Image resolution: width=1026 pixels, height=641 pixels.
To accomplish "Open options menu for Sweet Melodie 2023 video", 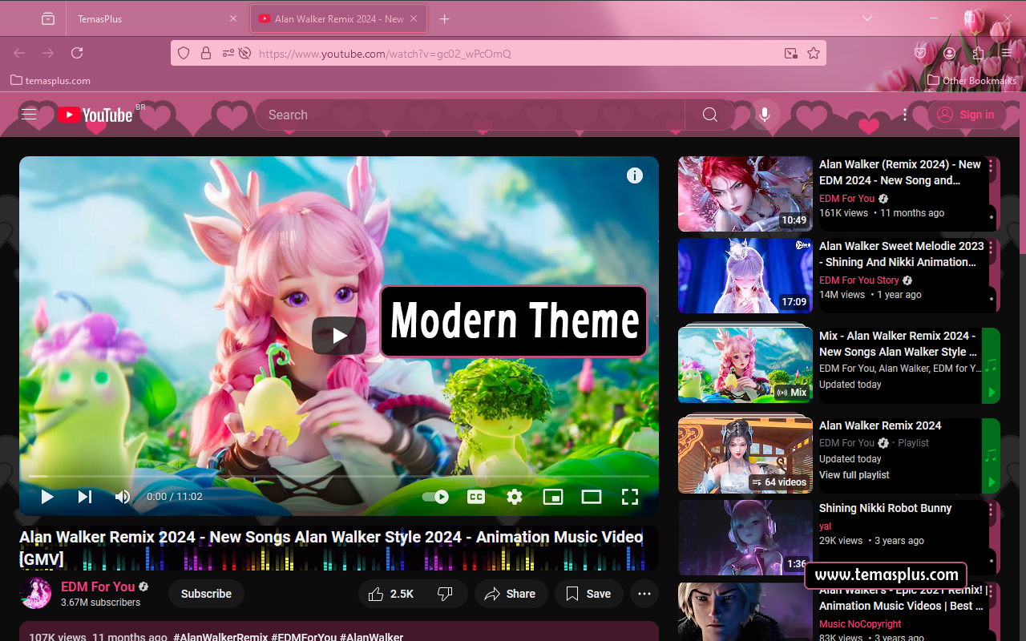I will (992, 248).
